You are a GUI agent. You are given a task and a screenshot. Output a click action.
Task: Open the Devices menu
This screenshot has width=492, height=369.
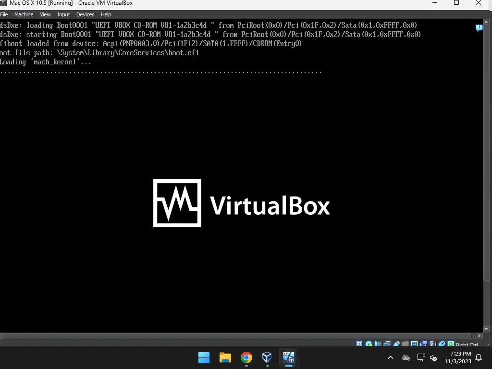pyautogui.click(x=85, y=14)
